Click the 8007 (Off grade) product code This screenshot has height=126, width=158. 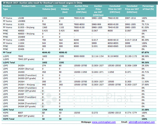coord(27,116)
